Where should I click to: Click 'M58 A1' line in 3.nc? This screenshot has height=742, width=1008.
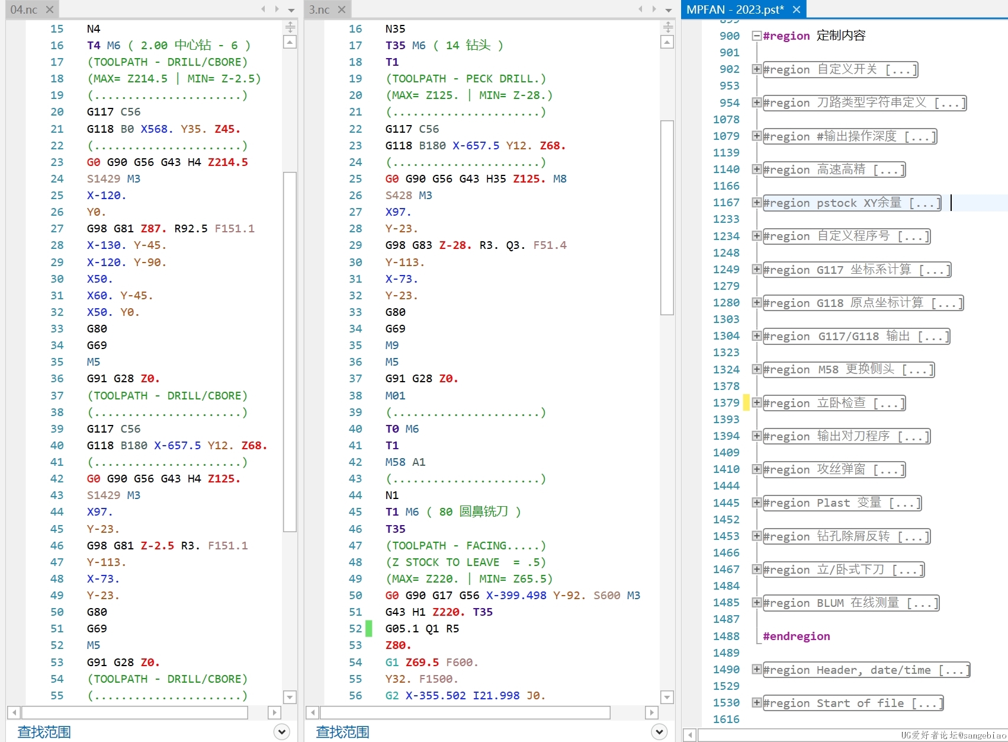tap(405, 462)
